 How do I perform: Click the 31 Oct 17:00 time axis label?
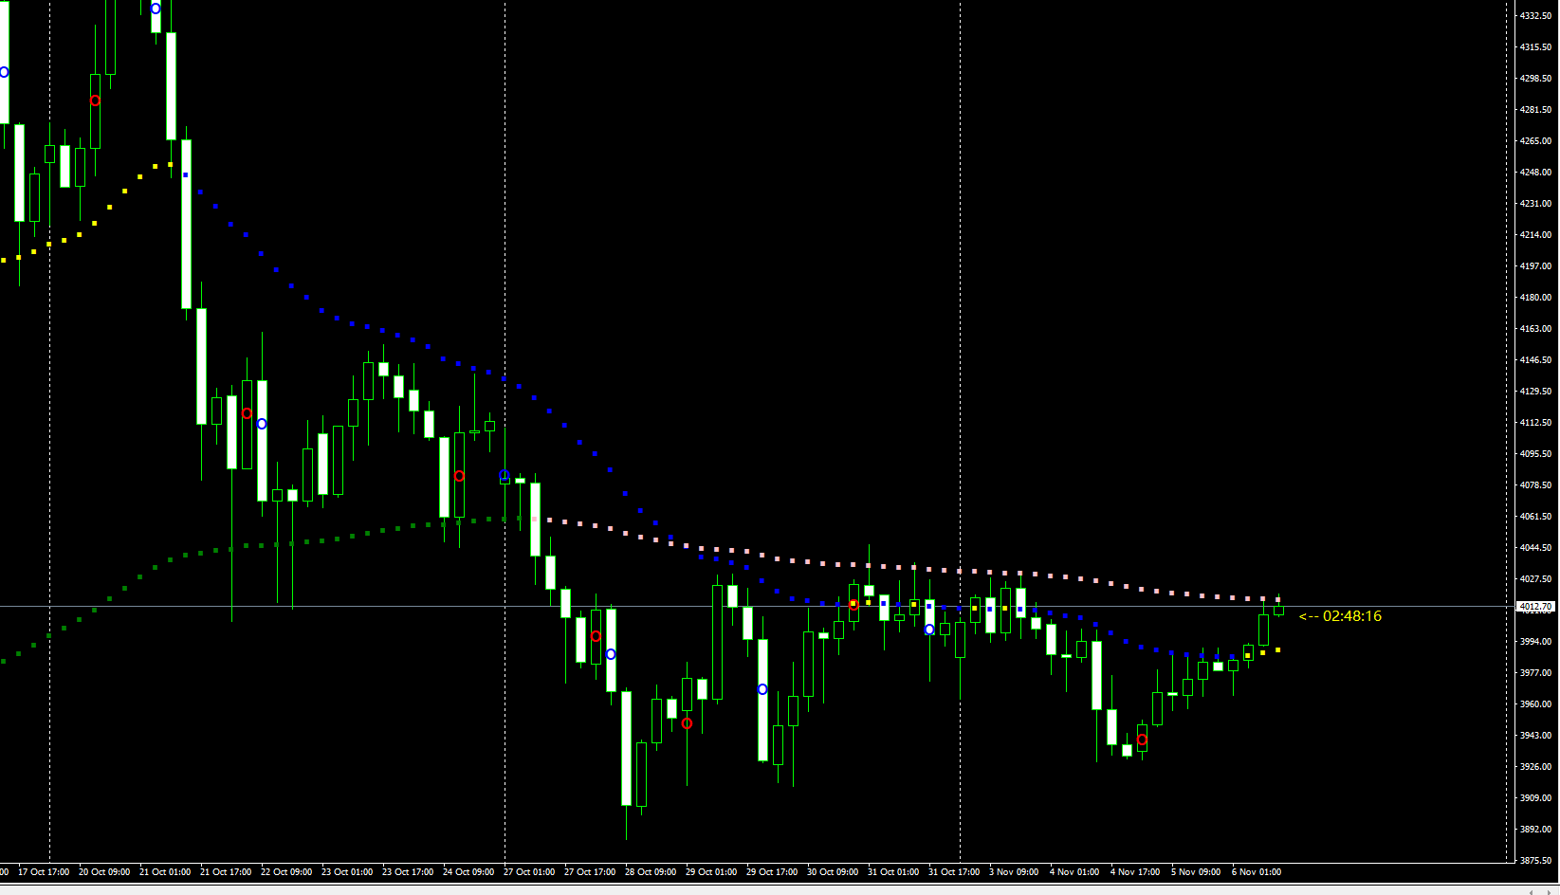click(954, 872)
